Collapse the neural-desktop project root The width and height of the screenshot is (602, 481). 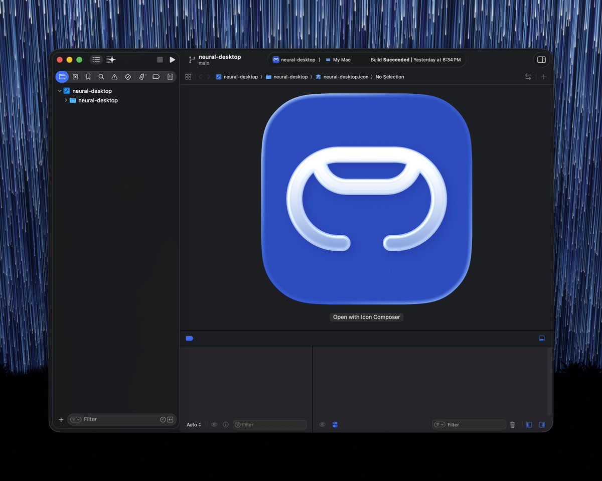(x=60, y=91)
